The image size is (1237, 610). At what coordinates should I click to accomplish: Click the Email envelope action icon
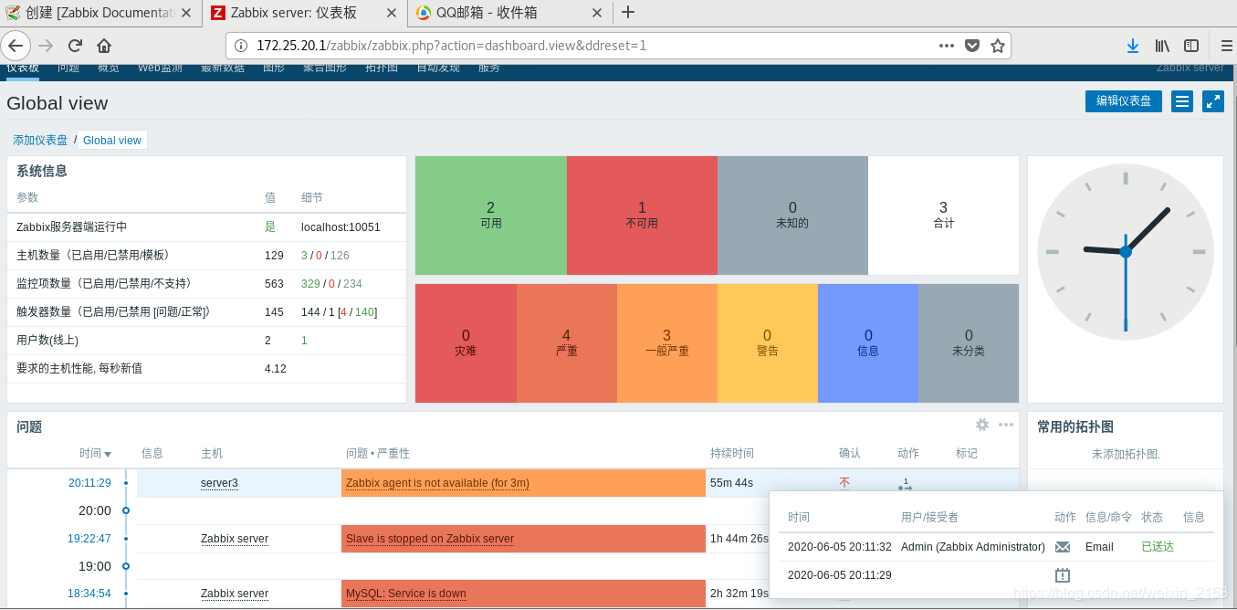[x=1063, y=547]
